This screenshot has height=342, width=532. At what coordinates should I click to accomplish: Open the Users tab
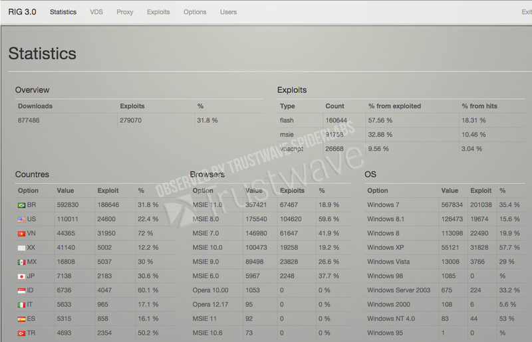click(228, 12)
